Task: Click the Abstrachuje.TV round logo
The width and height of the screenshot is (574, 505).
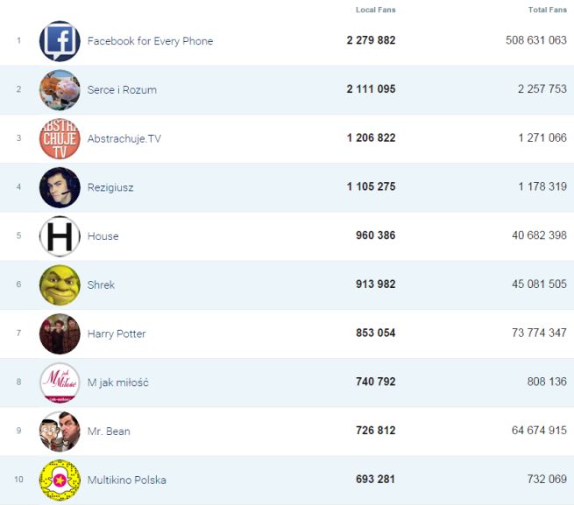Action: point(60,138)
